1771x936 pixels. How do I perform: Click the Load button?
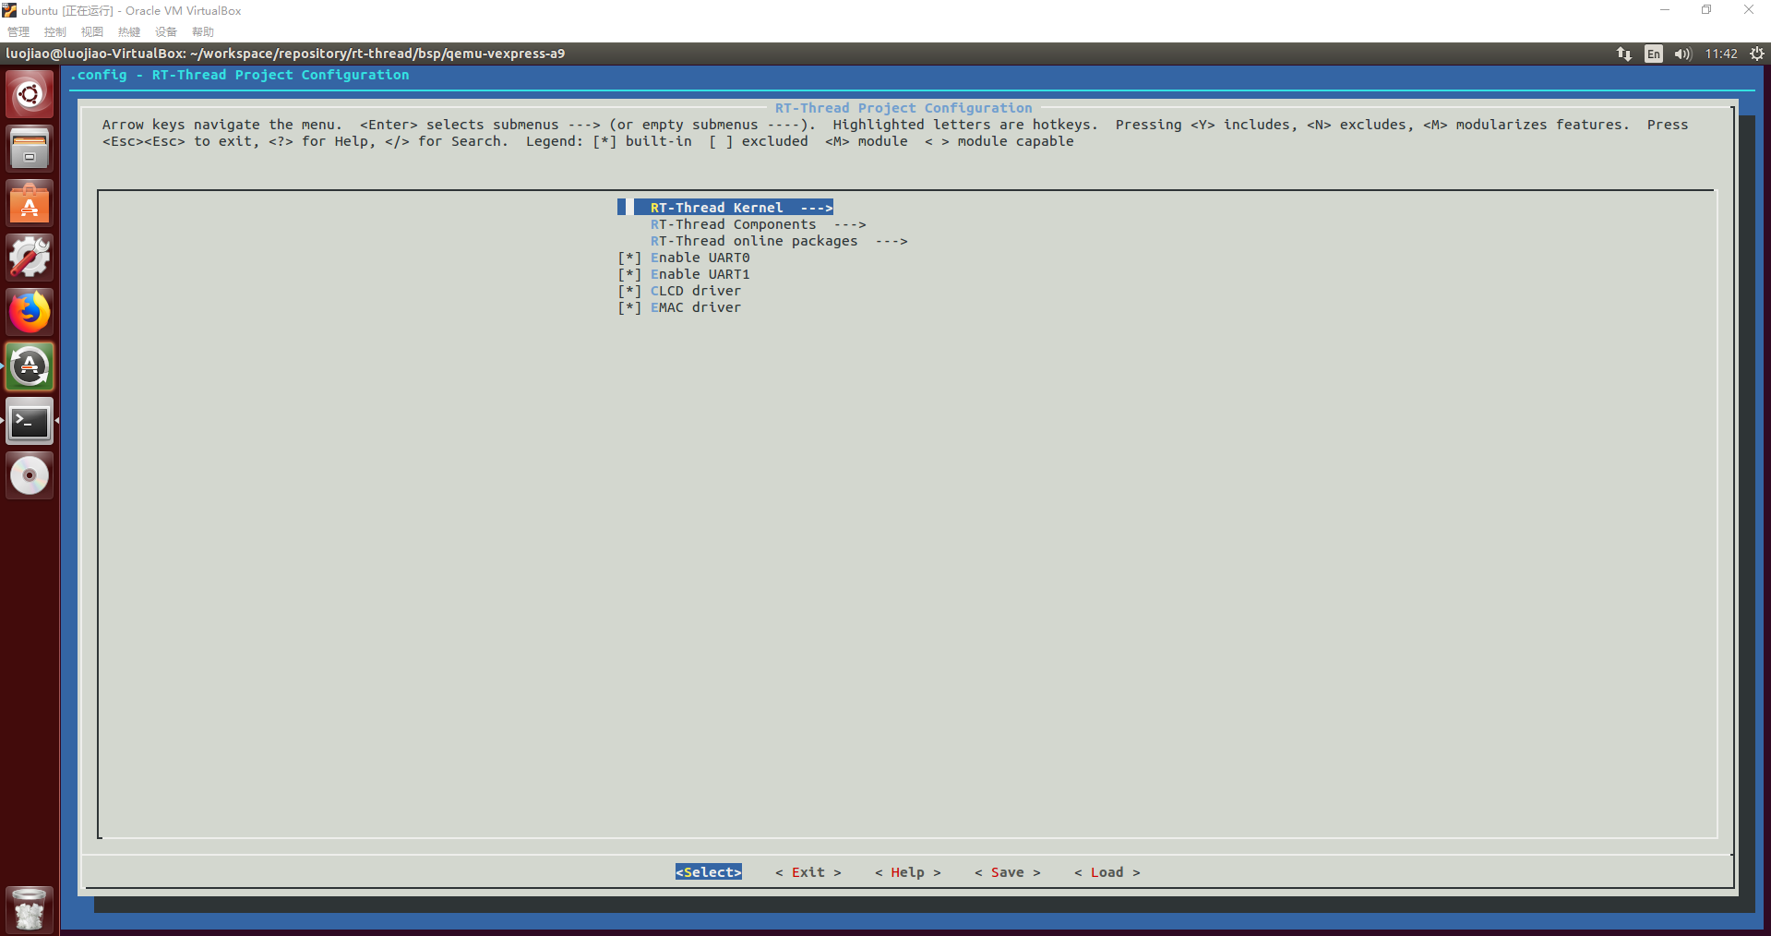(x=1107, y=872)
